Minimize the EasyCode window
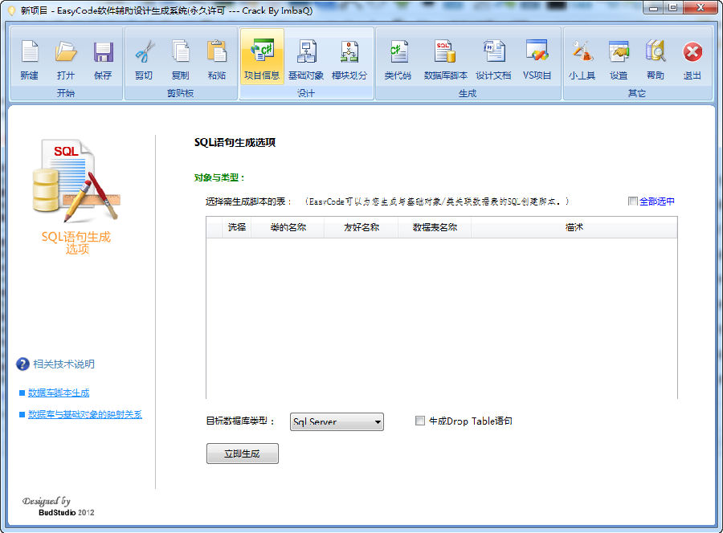The width and height of the screenshot is (723, 533). (x=653, y=8)
